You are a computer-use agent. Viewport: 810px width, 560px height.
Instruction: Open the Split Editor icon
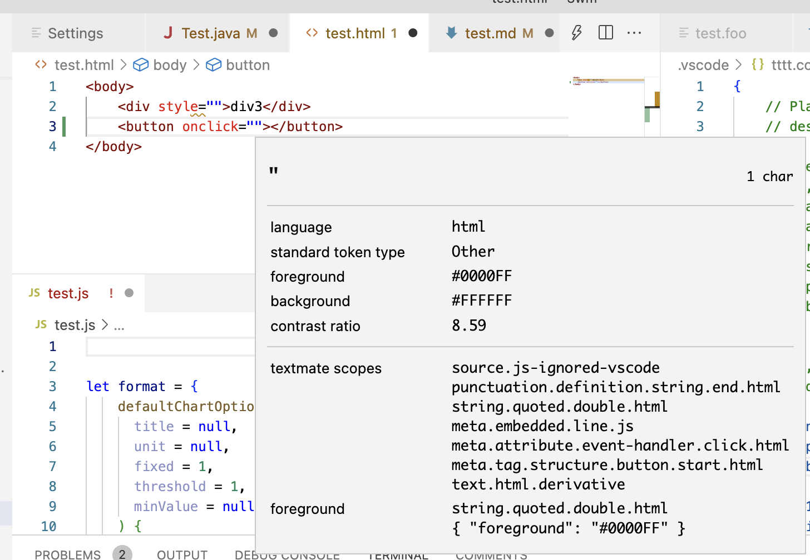(x=605, y=32)
